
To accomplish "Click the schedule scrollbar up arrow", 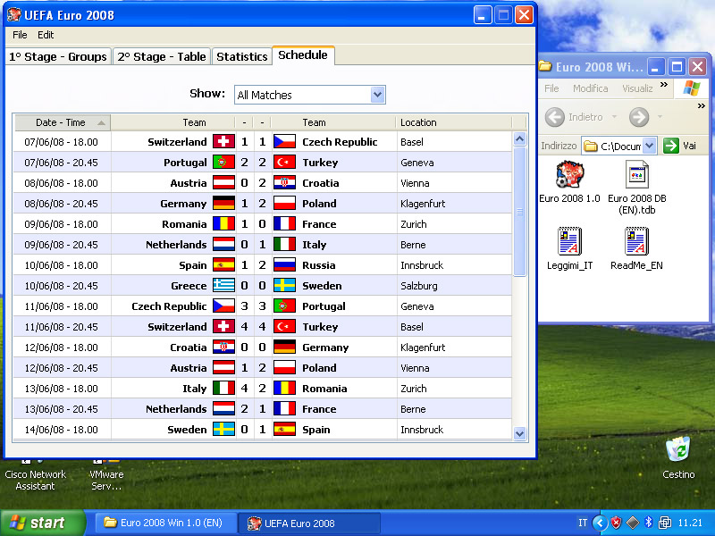I will point(519,139).
